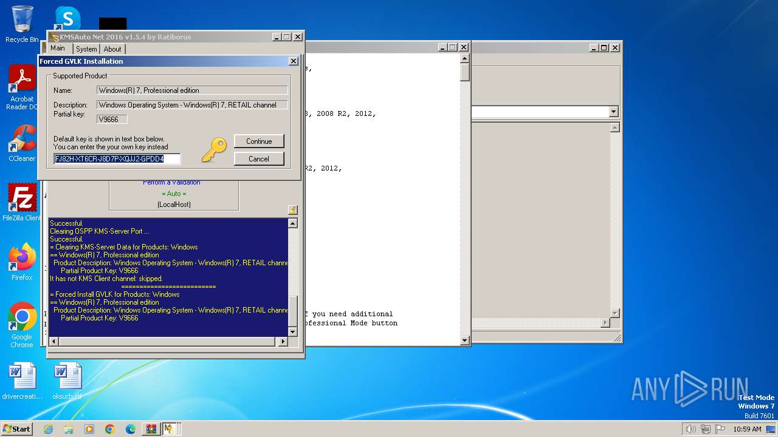Open Chrome from the taskbar
This screenshot has width=778, height=437.
[x=110, y=429]
